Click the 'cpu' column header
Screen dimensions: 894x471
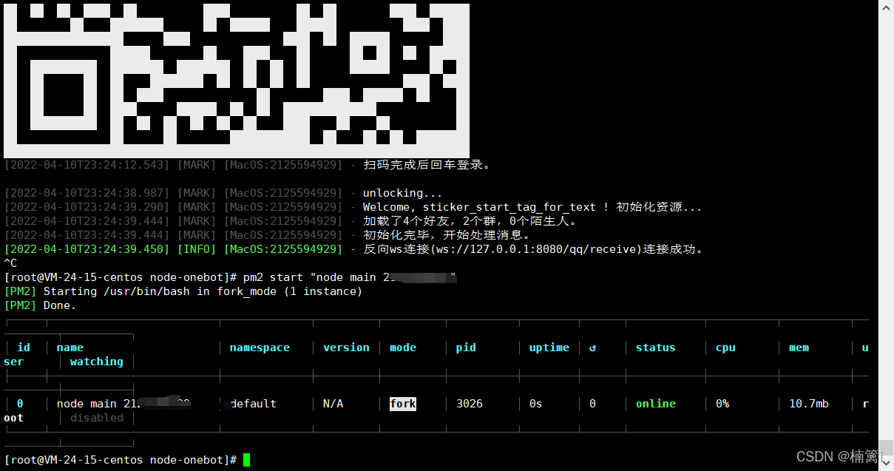[x=725, y=348]
